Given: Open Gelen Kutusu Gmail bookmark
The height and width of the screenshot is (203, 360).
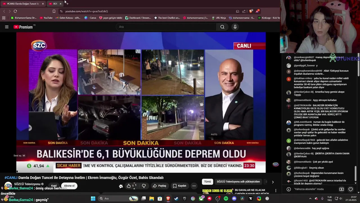Looking at the screenshot, I should 68,18.
